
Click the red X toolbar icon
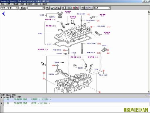pos(74,8)
